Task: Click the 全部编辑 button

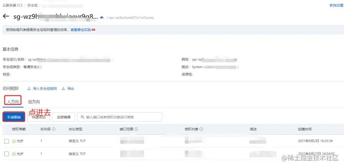Action: 64,117
